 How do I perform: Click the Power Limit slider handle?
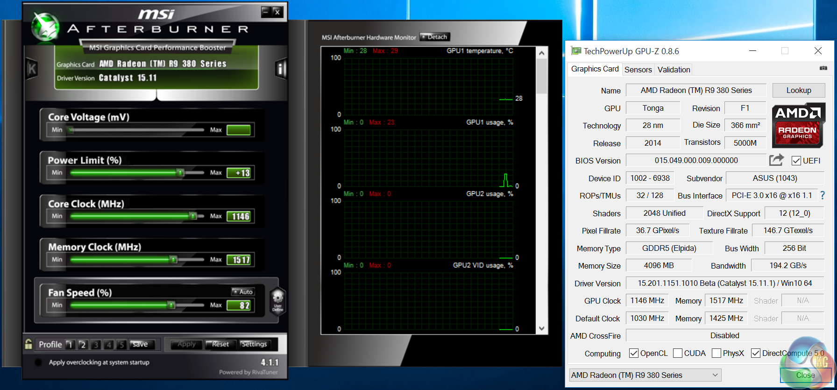(180, 173)
